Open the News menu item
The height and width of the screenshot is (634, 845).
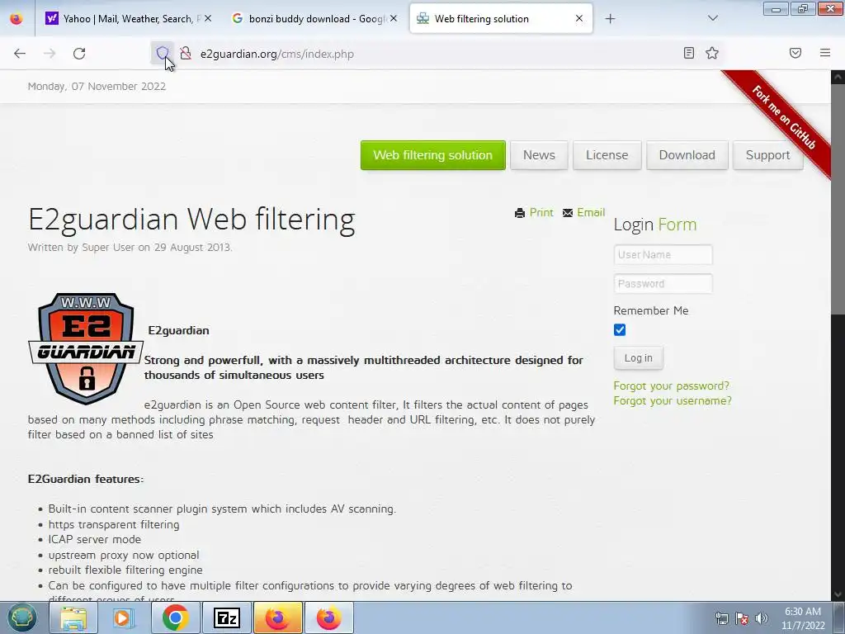(x=539, y=155)
